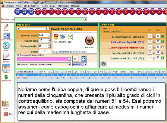
Task: Click the DEL trash bin icon
Action: point(56,37)
